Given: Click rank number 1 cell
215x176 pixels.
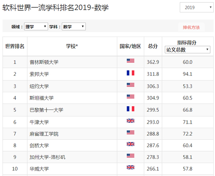Looking at the screenshot, I should (15, 62).
